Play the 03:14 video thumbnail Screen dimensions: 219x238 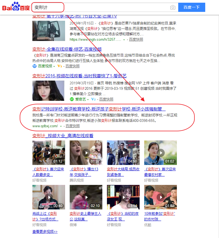123,197
